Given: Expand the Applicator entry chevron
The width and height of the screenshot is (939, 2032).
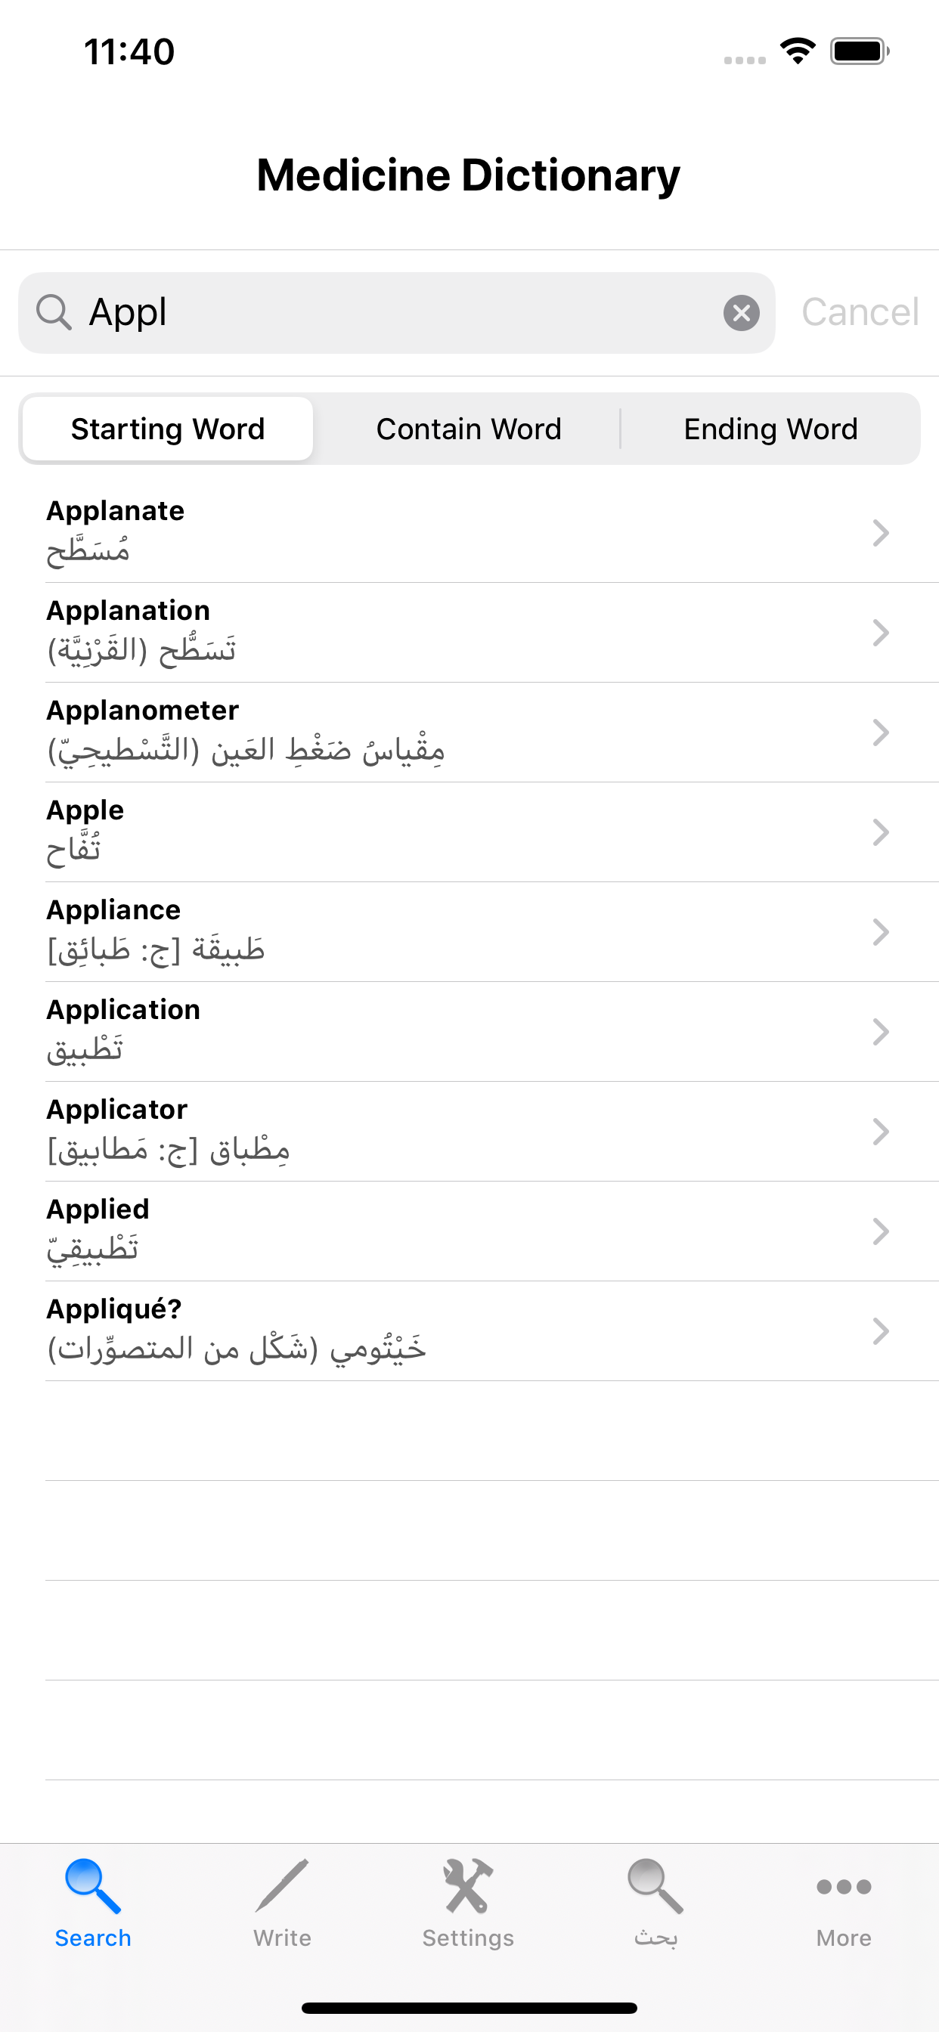Looking at the screenshot, I should tap(881, 1132).
